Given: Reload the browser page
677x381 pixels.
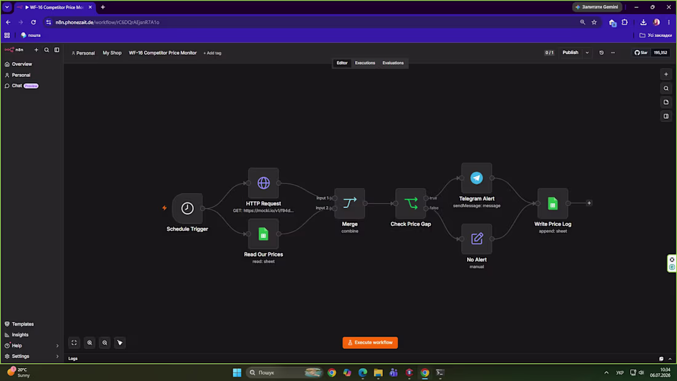Looking at the screenshot, I should [x=33, y=22].
